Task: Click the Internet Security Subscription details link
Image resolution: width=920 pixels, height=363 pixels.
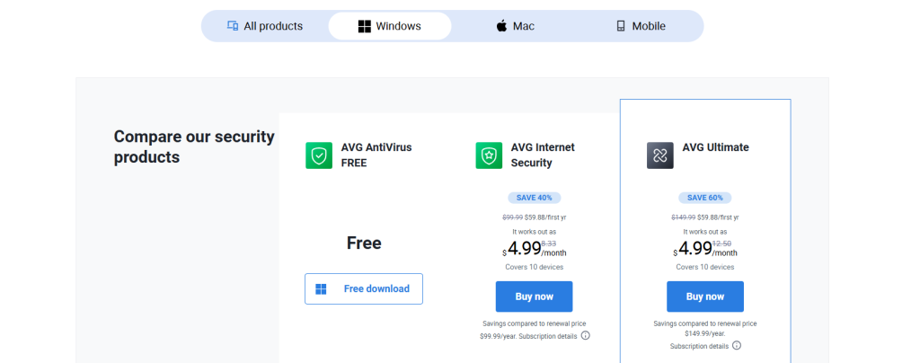Action: click(x=548, y=336)
